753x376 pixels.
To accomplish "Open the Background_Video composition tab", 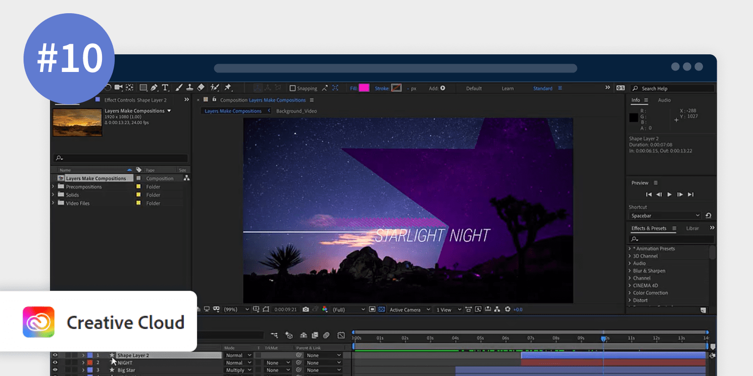I will point(297,111).
